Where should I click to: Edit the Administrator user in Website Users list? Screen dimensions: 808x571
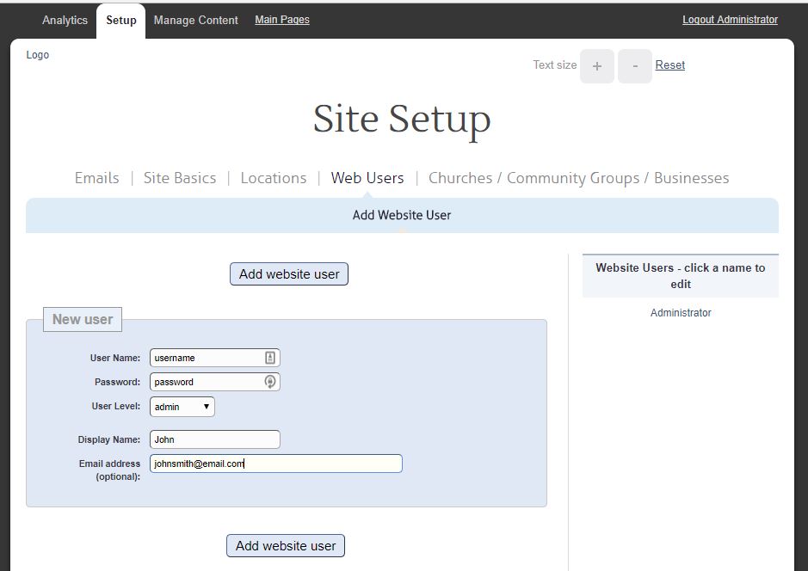[681, 313]
